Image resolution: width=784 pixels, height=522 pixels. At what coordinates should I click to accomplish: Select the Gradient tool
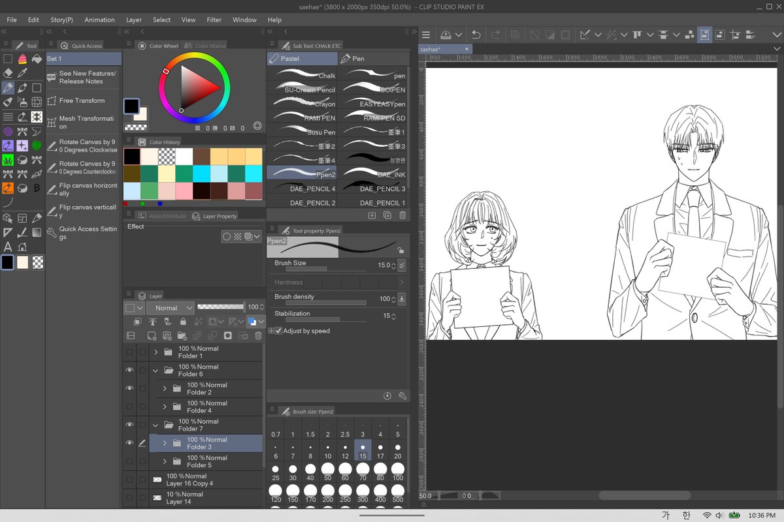37,231
